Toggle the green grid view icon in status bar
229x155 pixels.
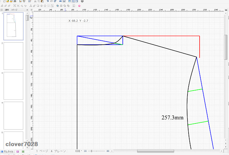[x=23, y=151]
